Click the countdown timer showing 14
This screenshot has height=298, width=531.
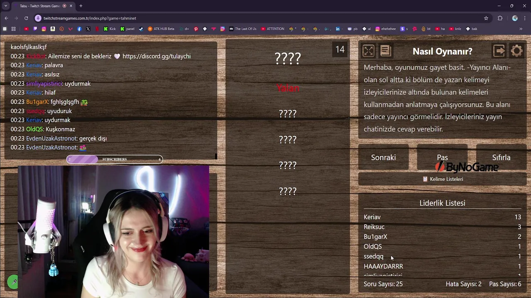[x=340, y=50]
